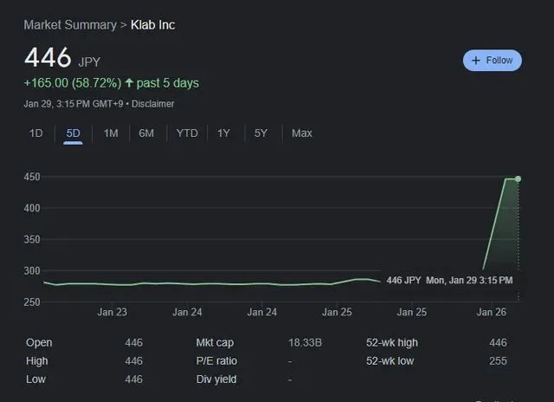Click the plus icon on Follow button
Screen dimensions: 554x402
tap(476, 61)
